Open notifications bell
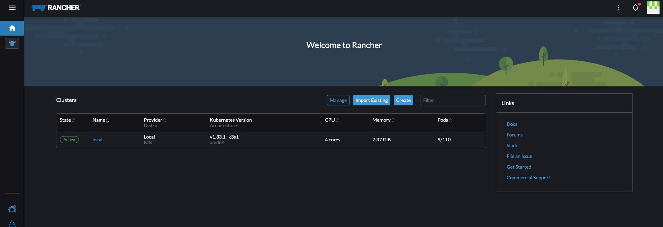The width and height of the screenshot is (663, 227). tap(635, 8)
